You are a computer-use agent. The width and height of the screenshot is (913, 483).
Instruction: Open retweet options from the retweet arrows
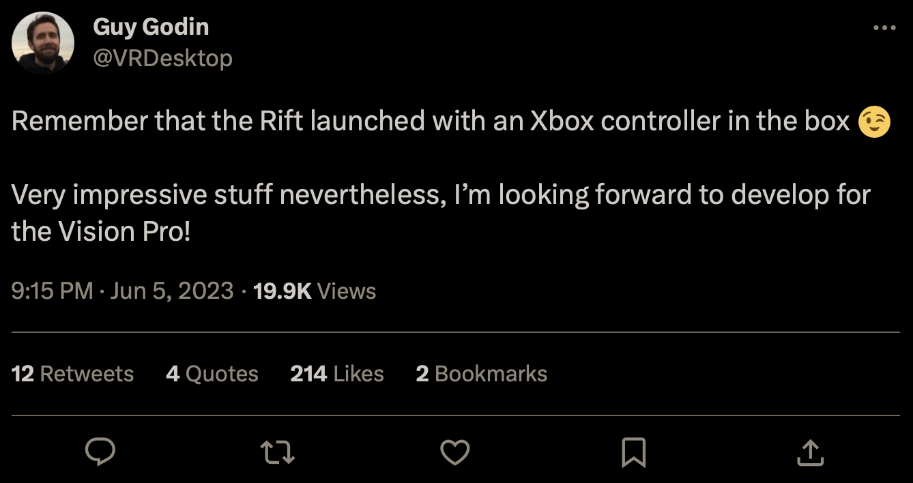pyautogui.click(x=277, y=451)
